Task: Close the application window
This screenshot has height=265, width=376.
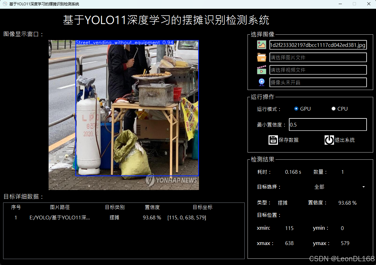Action: [x=369, y=4]
